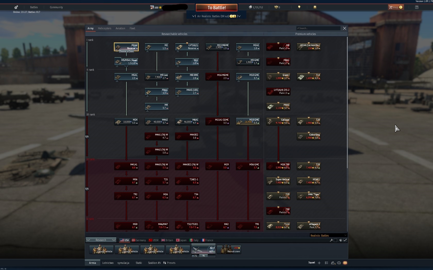Select the symulacja preset tab

(123, 263)
